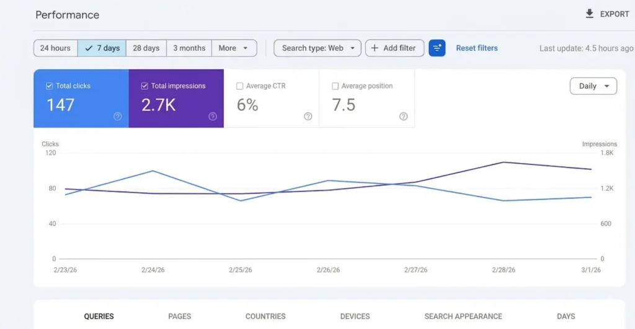This screenshot has height=329, width=635.
Task: Switch to the Pages tab
Action: point(179,316)
